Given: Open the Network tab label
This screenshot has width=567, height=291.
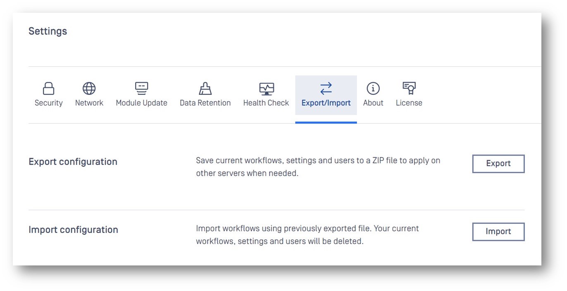Looking at the screenshot, I should [89, 103].
